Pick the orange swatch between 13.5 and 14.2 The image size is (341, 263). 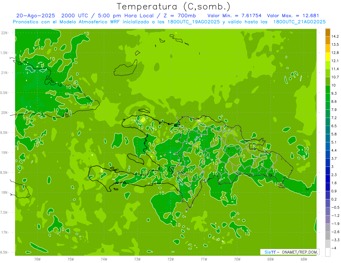coord(328,41)
